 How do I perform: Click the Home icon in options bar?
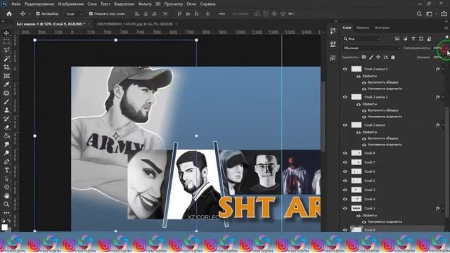(9, 14)
